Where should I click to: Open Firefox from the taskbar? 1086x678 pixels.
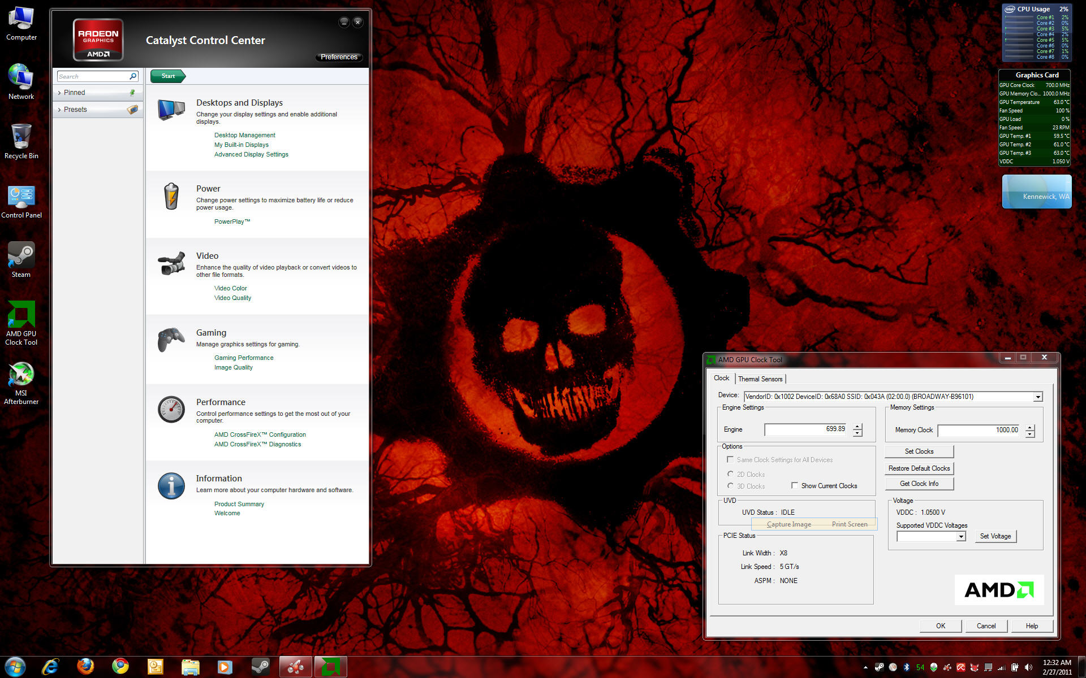[85, 667]
